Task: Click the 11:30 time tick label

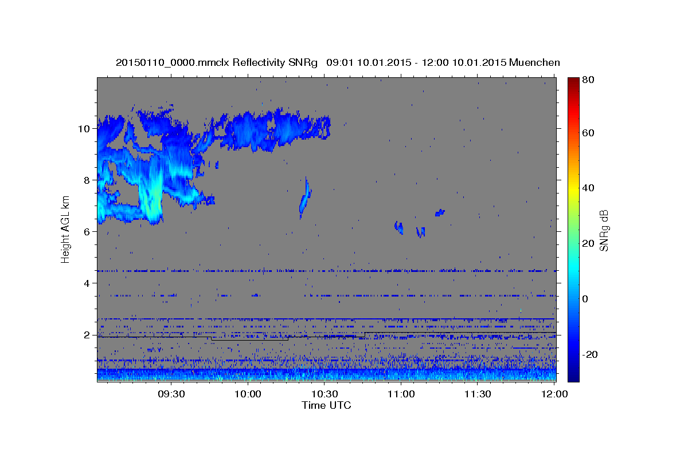Action: click(x=477, y=394)
